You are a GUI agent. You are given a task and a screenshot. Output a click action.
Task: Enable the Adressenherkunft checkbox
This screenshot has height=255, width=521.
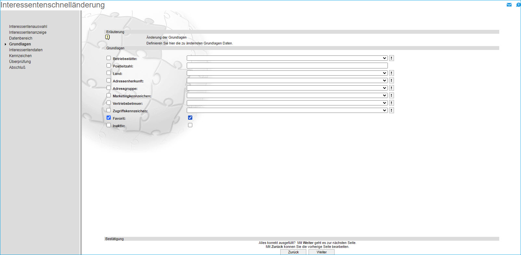pyautogui.click(x=109, y=80)
